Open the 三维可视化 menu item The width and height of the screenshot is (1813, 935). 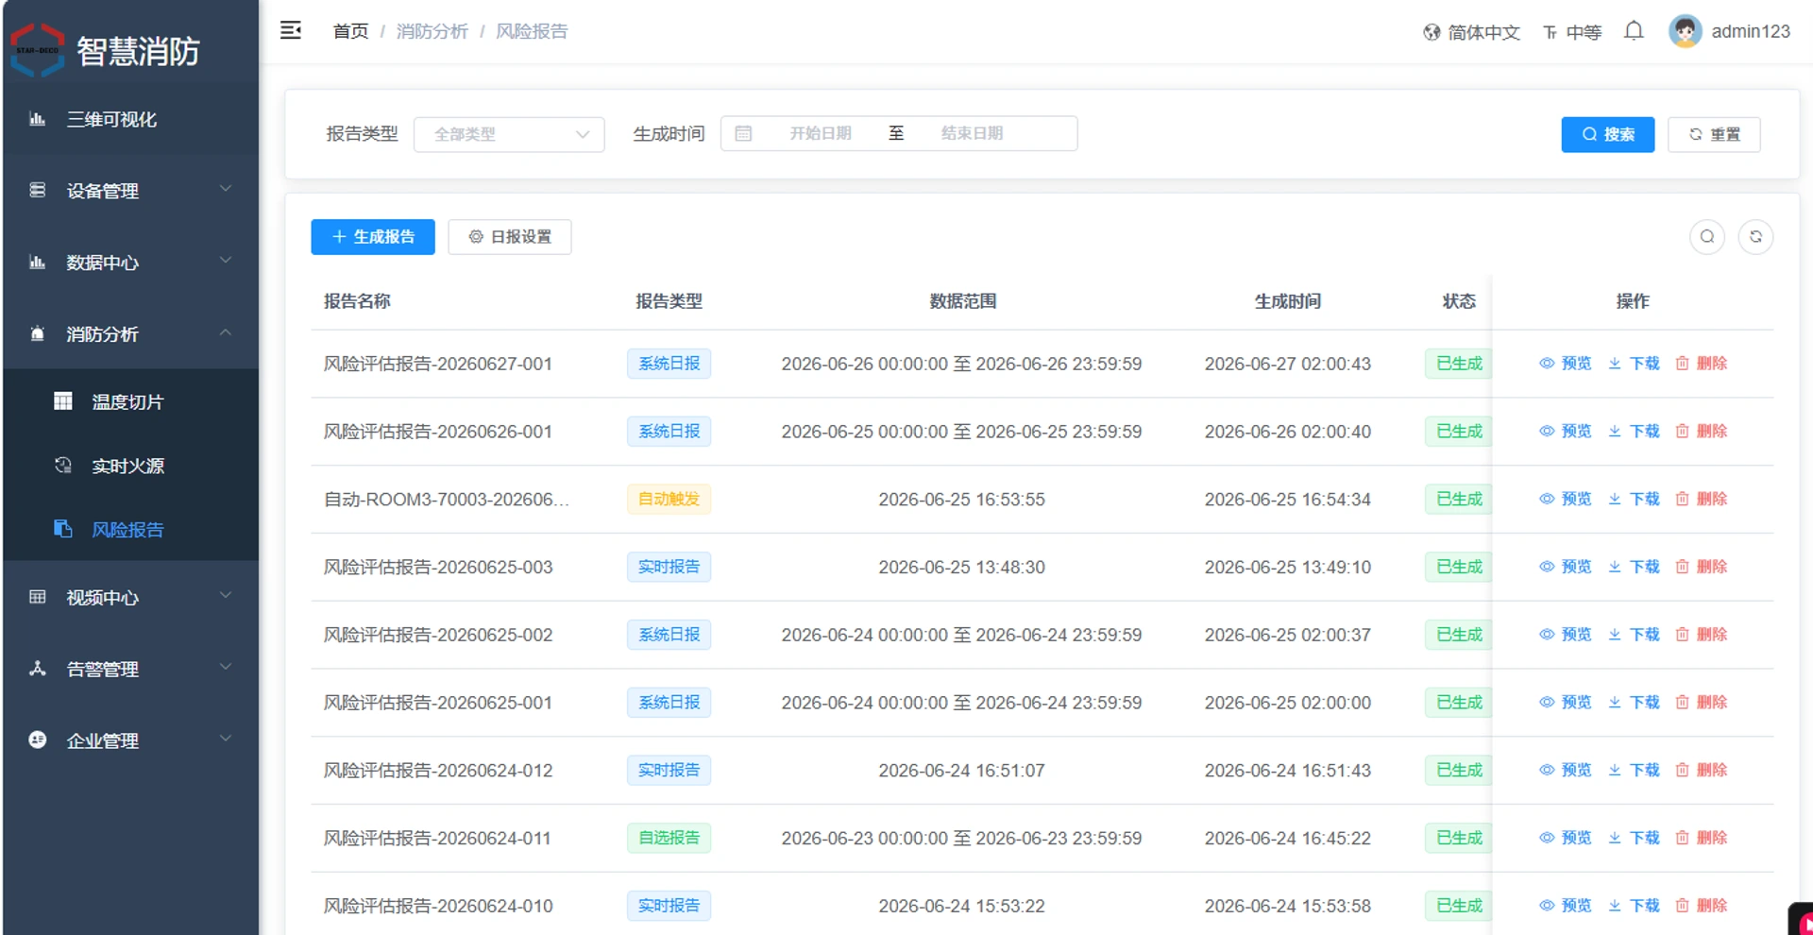(130, 120)
